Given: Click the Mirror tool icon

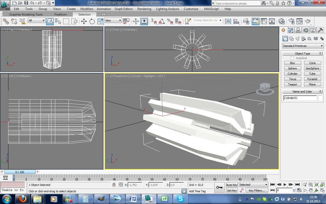Looking at the screenshot, I should click(x=228, y=21).
